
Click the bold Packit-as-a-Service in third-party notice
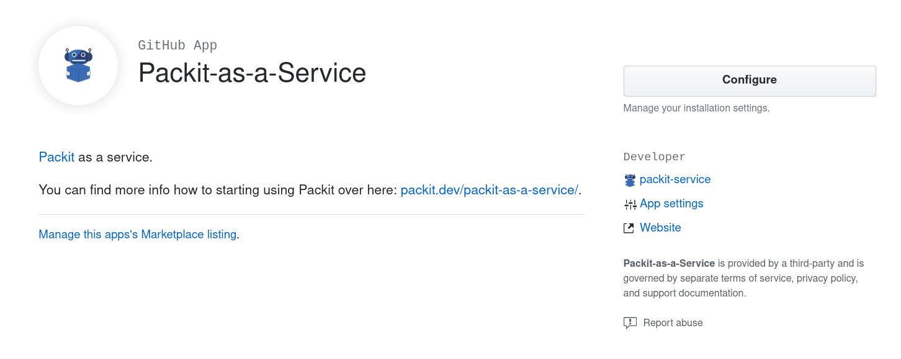pos(669,264)
